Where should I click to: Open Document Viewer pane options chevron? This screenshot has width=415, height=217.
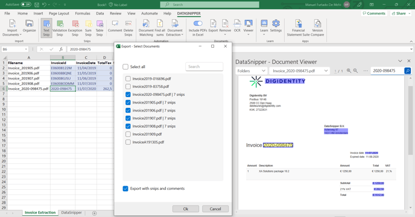point(400,61)
